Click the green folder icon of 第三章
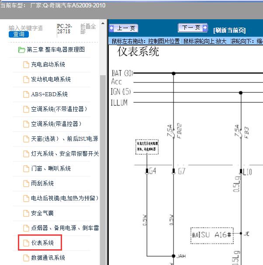 click(21, 50)
